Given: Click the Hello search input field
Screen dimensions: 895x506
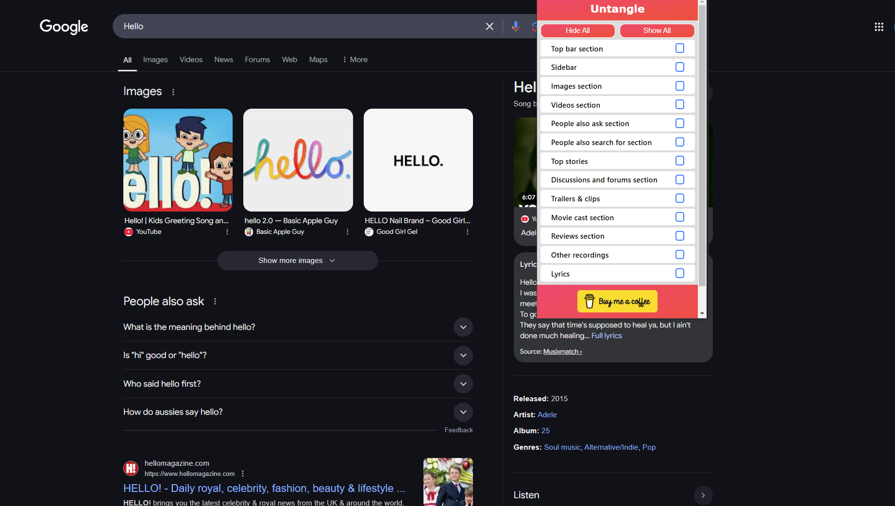Looking at the screenshot, I should 301,26.
